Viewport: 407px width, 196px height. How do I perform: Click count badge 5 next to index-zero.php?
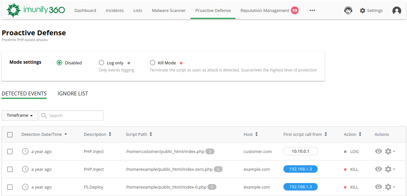click(x=218, y=169)
